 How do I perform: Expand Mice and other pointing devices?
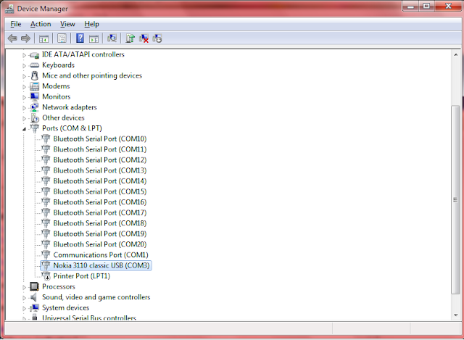24,76
